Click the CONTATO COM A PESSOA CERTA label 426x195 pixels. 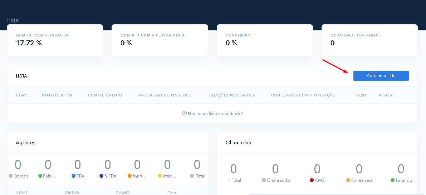(x=153, y=35)
